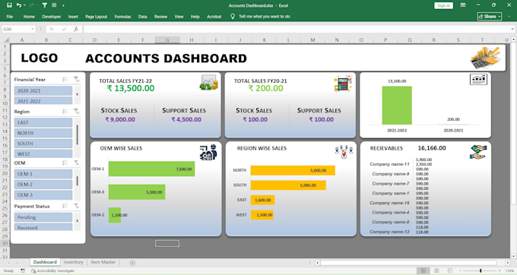This screenshot has width=517, height=275.
Task: Select OEM-3 in OEM slicer
Action: (43, 195)
